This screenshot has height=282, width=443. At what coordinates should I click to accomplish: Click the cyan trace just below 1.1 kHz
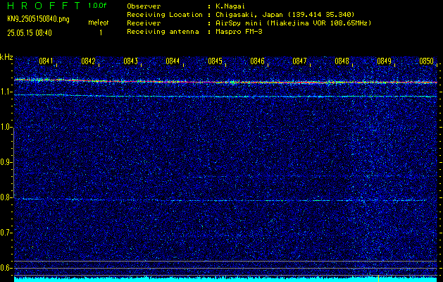click(225, 96)
